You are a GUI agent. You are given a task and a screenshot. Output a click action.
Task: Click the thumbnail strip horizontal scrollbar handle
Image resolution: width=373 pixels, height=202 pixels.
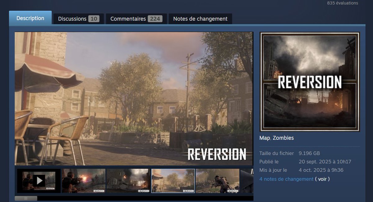click(x=26, y=198)
